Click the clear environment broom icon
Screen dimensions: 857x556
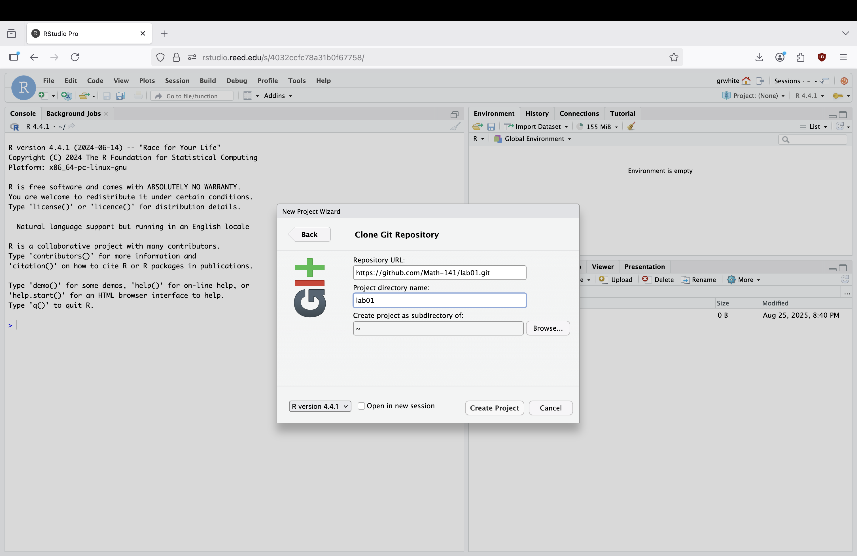point(631,127)
